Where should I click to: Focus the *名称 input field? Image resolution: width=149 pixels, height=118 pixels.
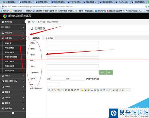click(x=73, y=43)
